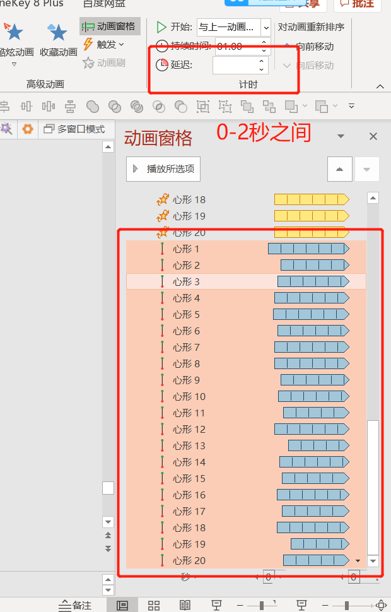Click inside the 延迟 delay field
The width and height of the screenshot is (391, 612).
[x=235, y=65]
